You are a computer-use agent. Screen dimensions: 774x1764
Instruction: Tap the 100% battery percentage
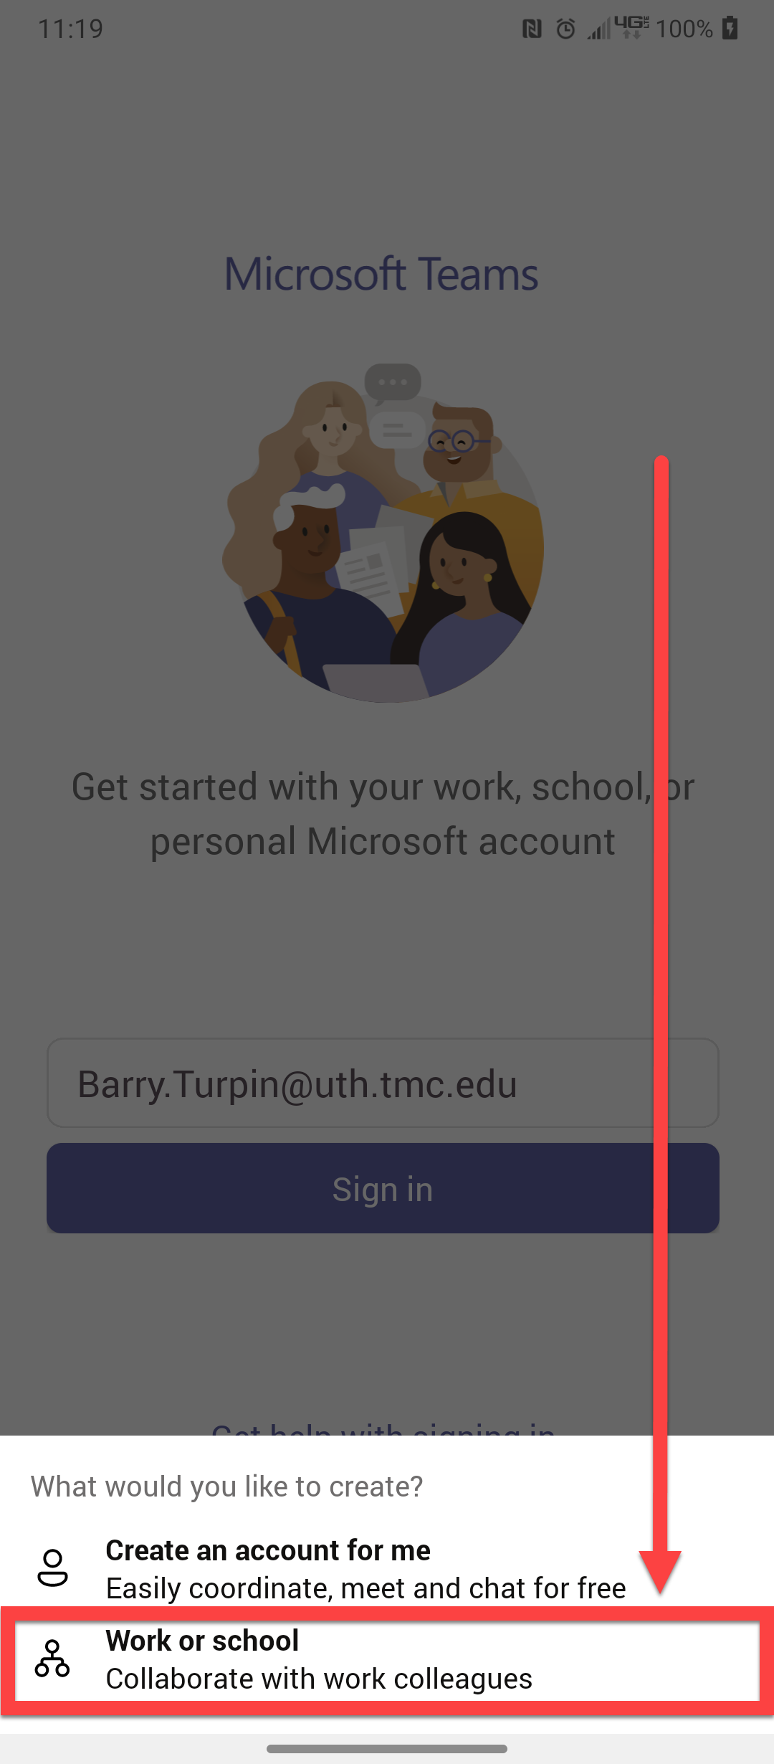coord(684,29)
